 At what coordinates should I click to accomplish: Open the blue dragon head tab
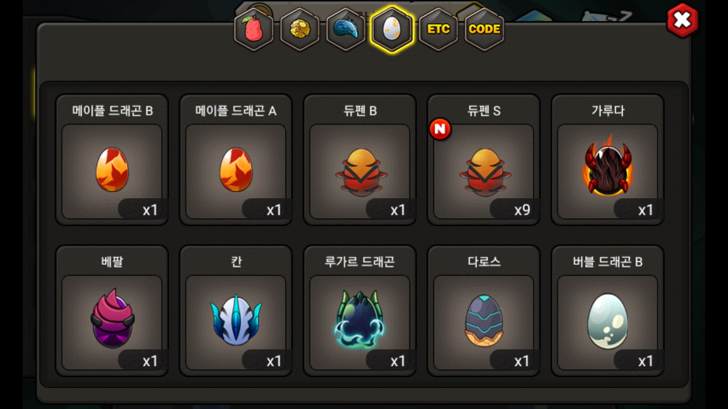(346, 29)
